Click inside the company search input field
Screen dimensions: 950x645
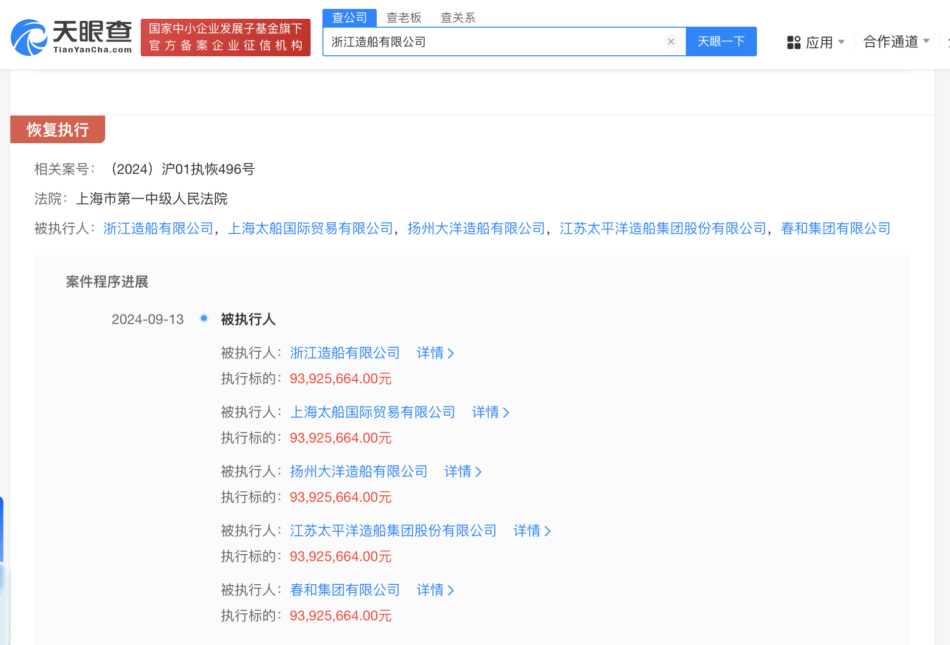click(494, 41)
